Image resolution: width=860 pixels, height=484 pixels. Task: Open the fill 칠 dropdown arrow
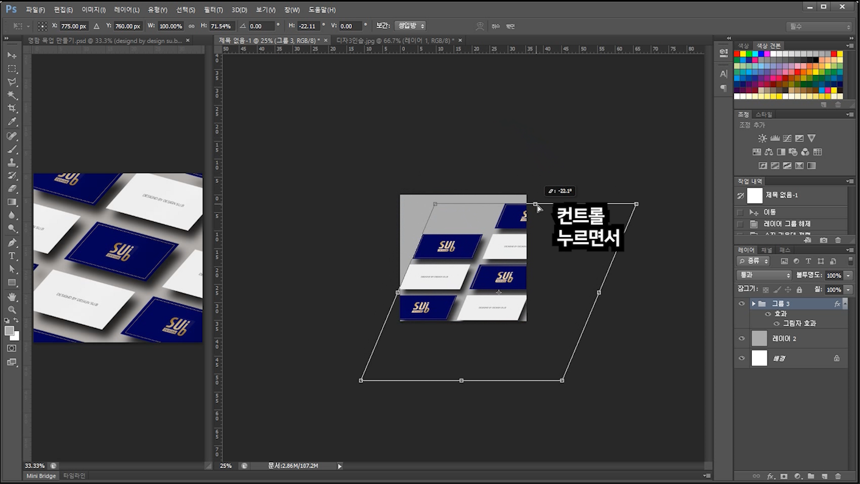[848, 290]
